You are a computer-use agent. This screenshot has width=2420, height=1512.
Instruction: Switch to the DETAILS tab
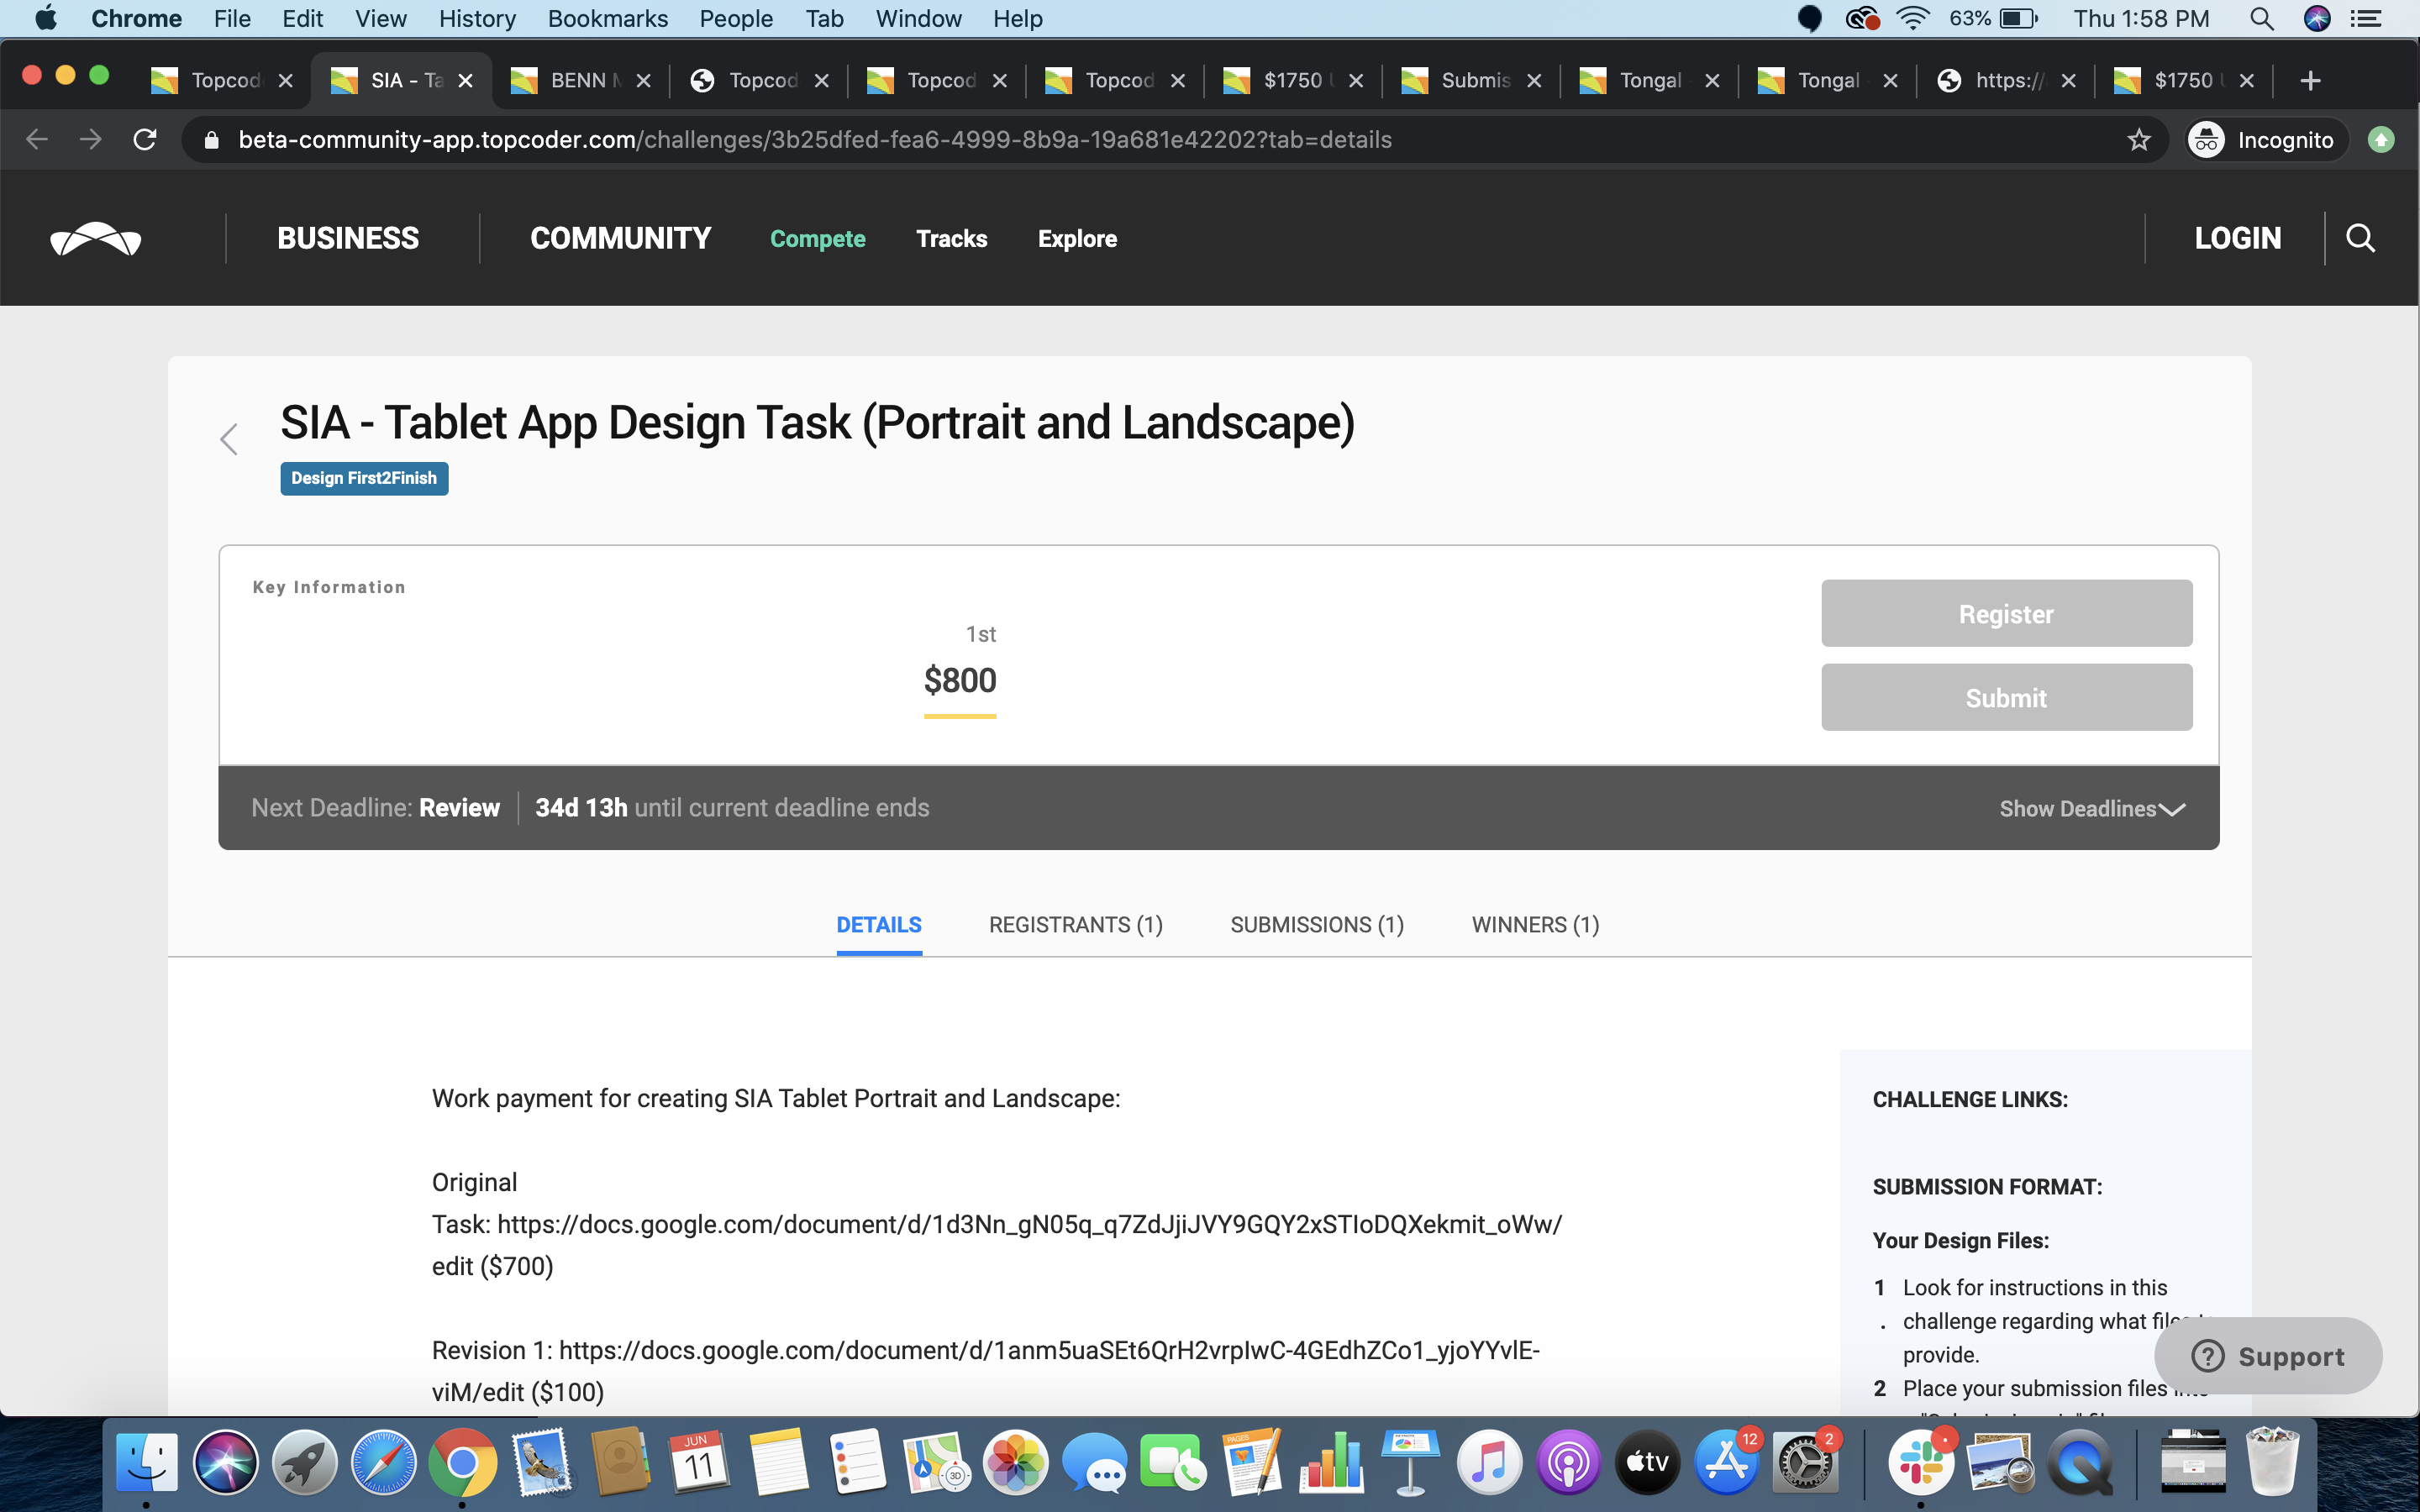coord(879,925)
